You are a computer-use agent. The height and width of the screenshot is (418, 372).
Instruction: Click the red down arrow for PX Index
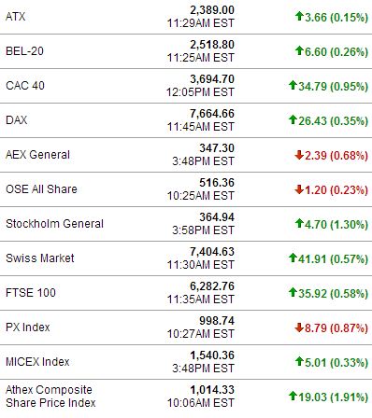[299, 327]
